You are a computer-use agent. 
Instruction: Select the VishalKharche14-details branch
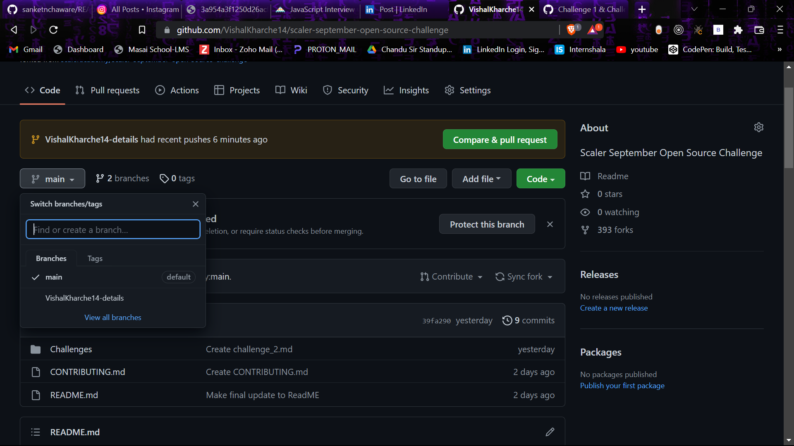pos(84,298)
